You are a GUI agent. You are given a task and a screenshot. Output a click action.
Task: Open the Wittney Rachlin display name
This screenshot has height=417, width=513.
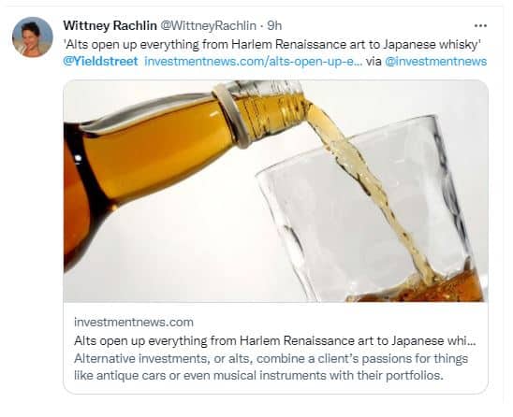110,25
